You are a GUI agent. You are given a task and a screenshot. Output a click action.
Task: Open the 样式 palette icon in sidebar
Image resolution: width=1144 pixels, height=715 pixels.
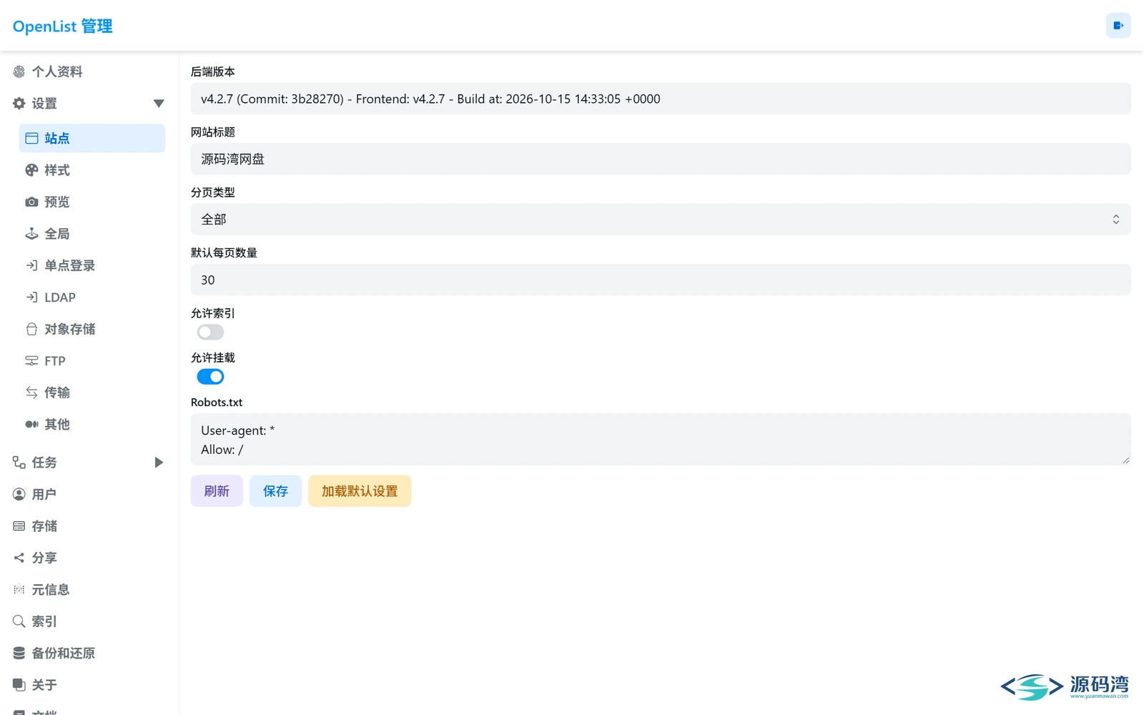click(31, 170)
